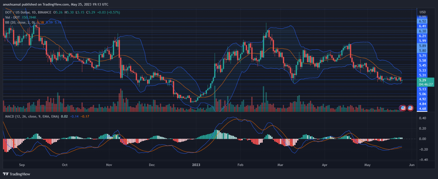Screen dimensions: 438x179
Task: Click the 6.52 price level label
Action: (x=422, y=21)
